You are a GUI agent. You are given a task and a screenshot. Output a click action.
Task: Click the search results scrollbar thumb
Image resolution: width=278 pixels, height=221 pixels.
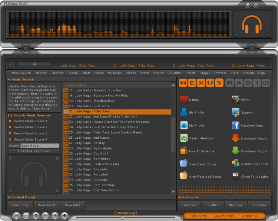173,135
